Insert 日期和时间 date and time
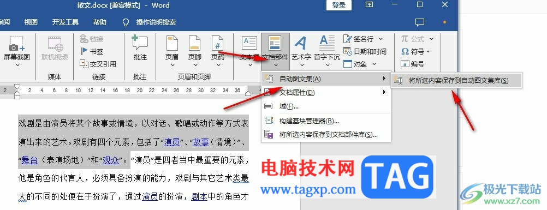The width and height of the screenshot is (547, 210). click(365, 51)
